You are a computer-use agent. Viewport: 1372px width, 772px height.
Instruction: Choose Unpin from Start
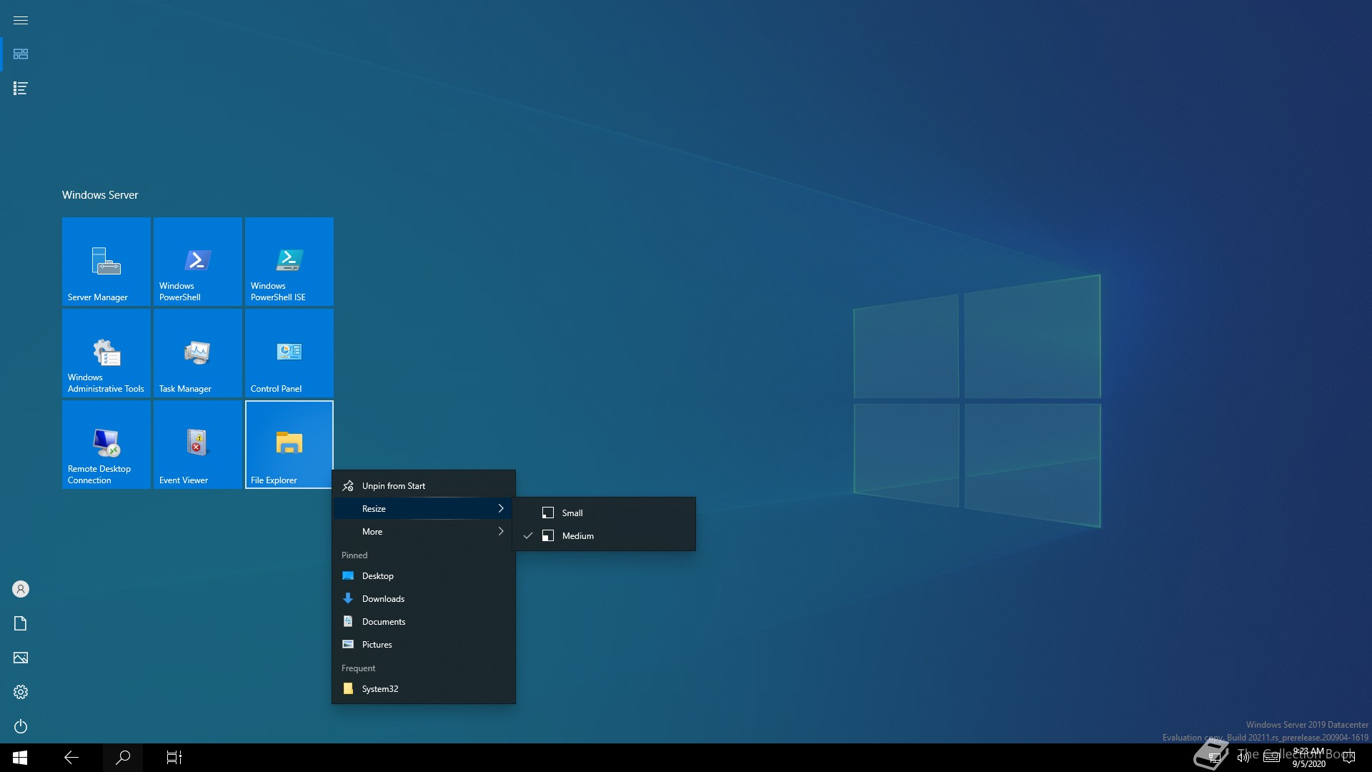(424, 486)
